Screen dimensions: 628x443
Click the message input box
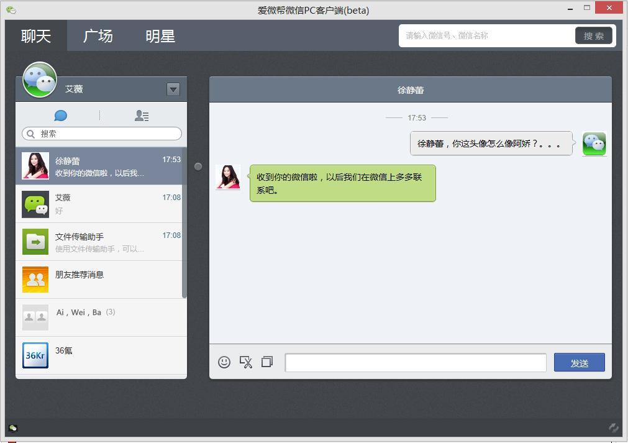click(416, 362)
